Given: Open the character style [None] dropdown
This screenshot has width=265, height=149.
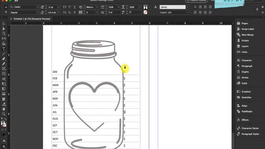Looking at the screenshot, I should coord(187,7).
